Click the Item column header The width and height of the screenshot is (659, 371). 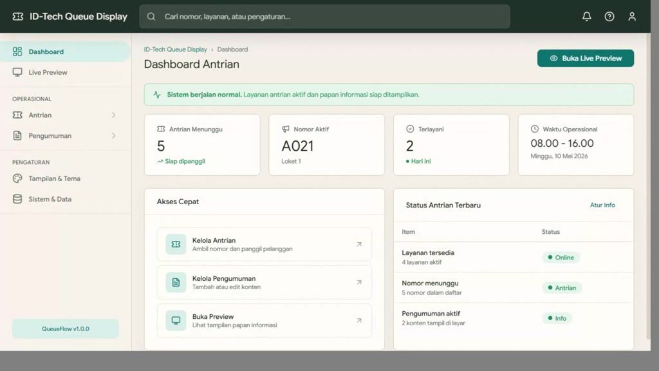point(408,232)
